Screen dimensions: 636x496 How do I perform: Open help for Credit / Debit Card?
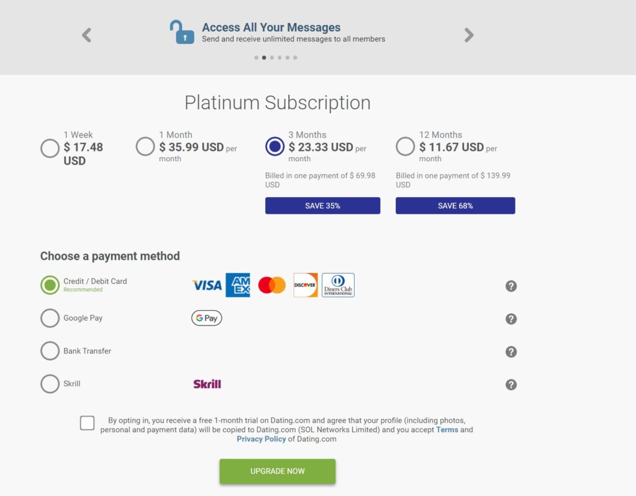point(511,286)
